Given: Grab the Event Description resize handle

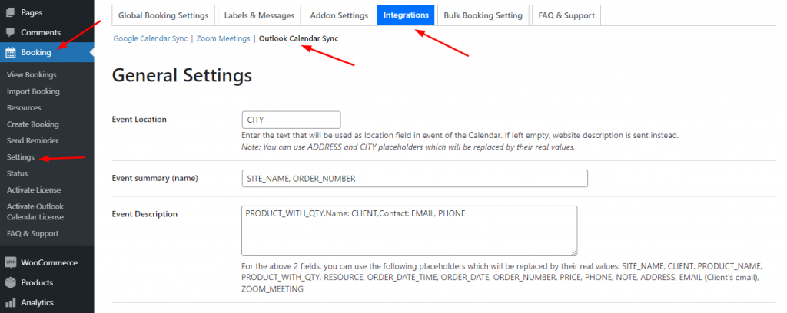Looking at the screenshot, I should tap(573, 252).
